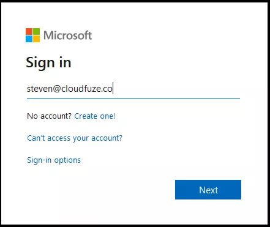270x227 pixels.
Task: Focus the email address input field
Action: click(133, 89)
